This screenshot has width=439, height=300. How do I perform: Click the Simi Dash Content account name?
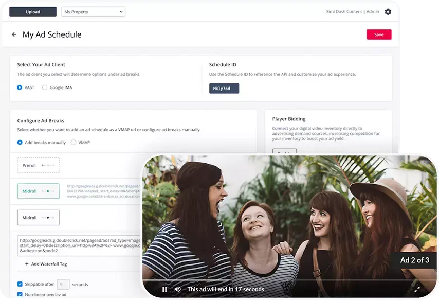coord(344,12)
